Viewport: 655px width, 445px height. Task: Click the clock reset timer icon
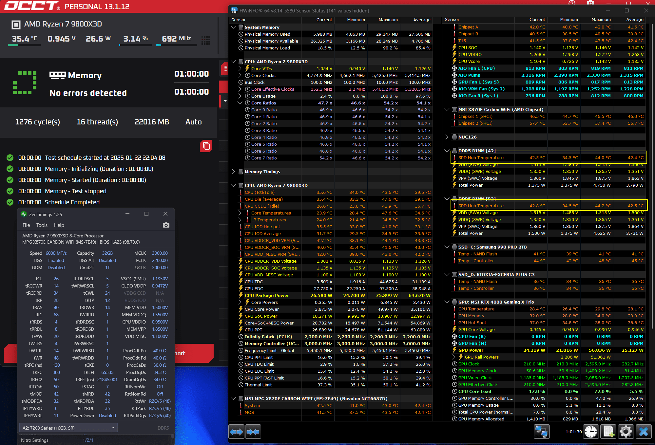590,432
